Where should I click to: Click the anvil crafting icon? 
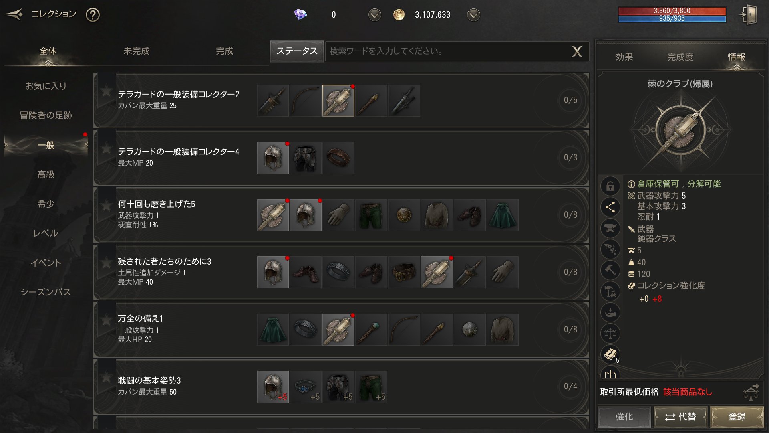(610, 228)
